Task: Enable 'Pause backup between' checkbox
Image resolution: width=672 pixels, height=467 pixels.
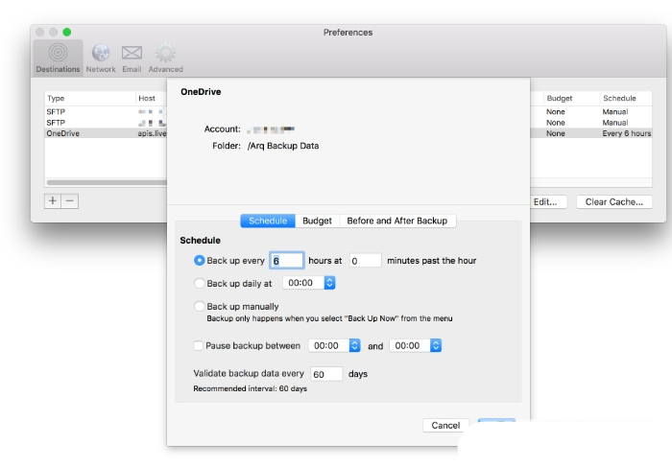Action: coord(199,345)
